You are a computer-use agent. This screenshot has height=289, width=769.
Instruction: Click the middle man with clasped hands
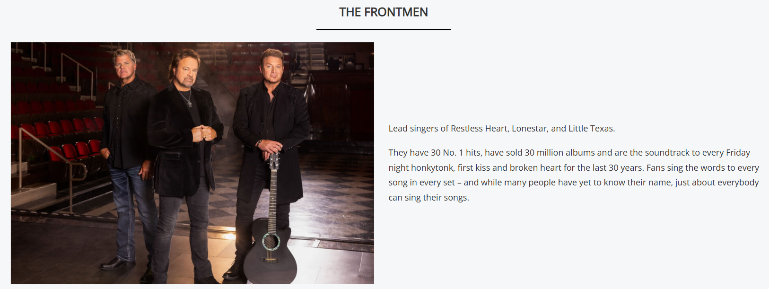(184, 166)
